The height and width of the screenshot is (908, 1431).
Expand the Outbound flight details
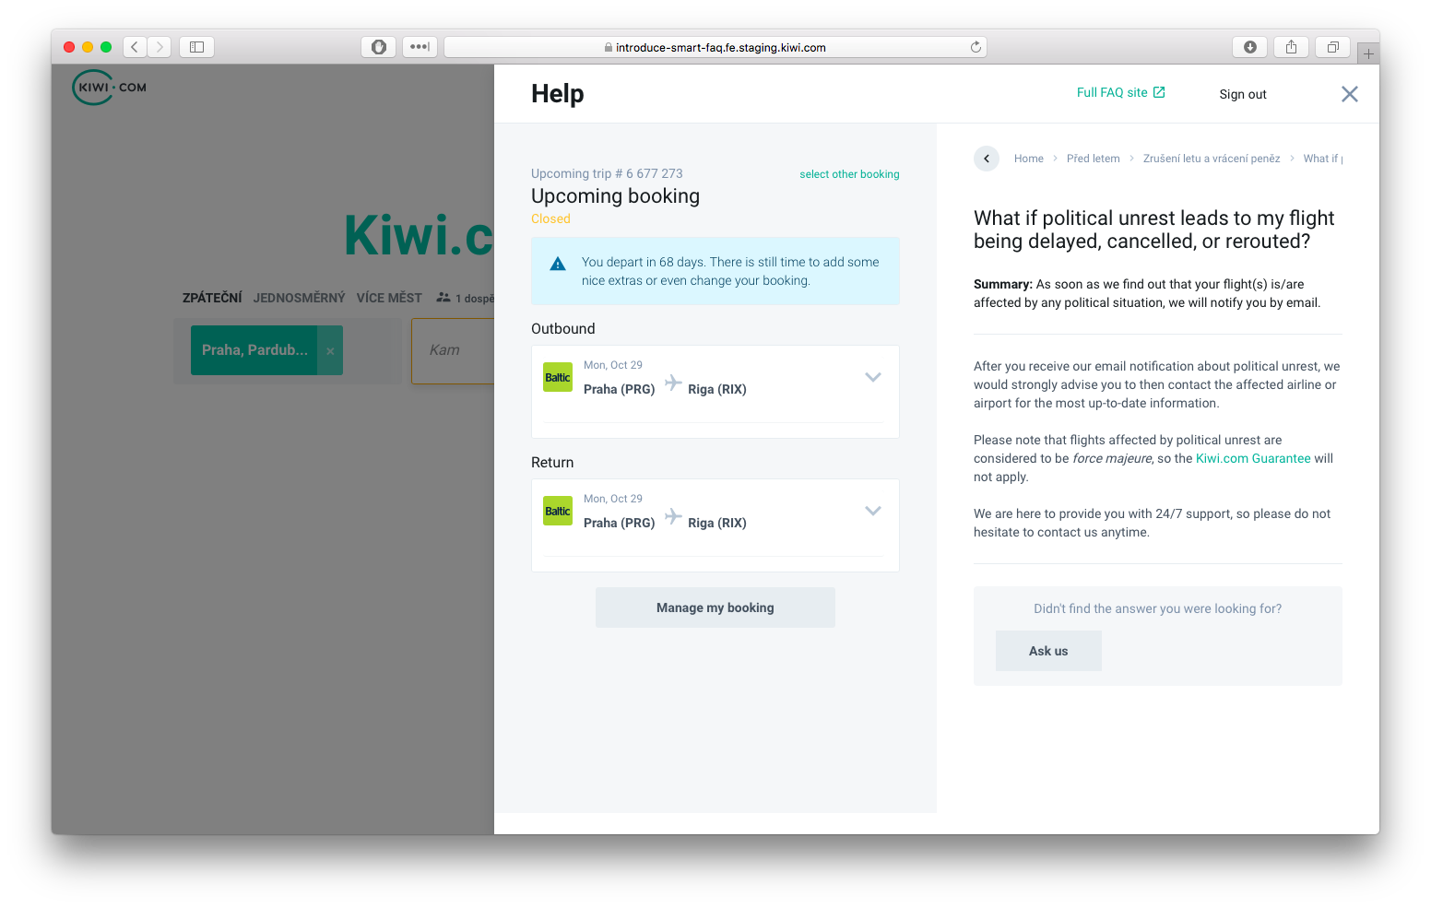[872, 377]
